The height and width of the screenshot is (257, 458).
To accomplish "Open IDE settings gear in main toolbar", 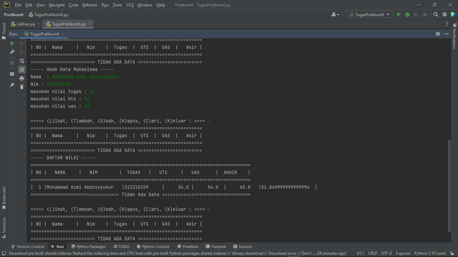I will coord(445,14).
